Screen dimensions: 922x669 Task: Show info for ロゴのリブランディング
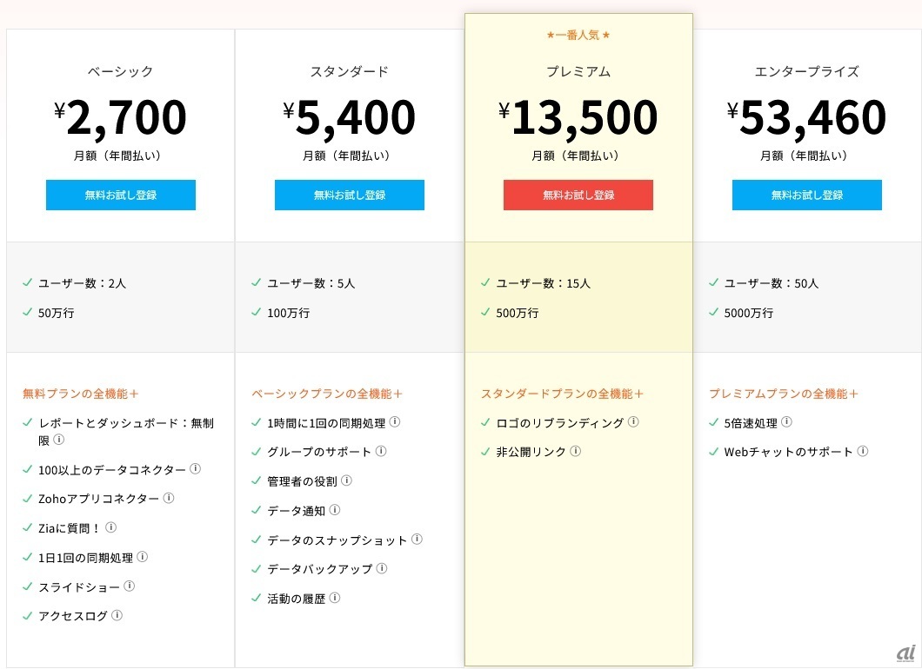coord(633,422)
